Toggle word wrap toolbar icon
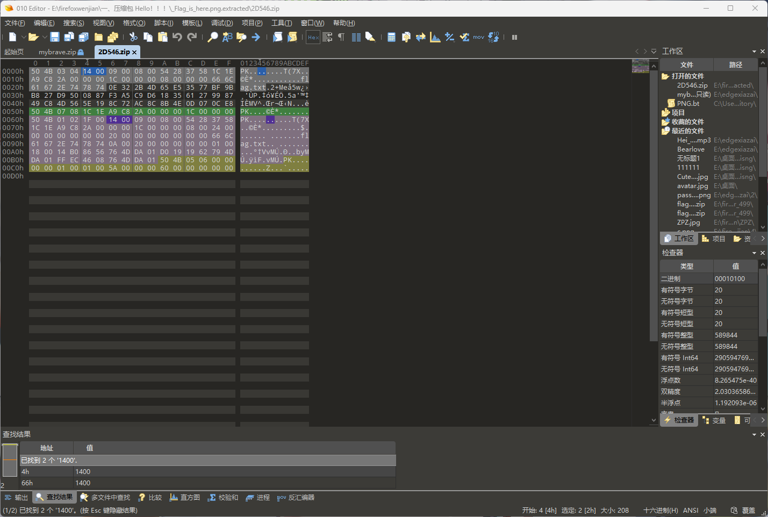Image resolution: width=768 pixels, height=517 pixels. point(327,37)
